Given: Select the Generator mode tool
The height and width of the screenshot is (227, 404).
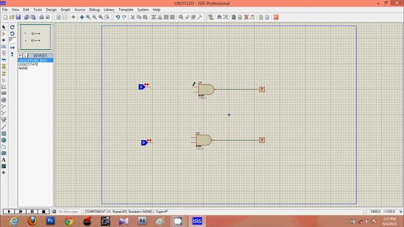Looking at the screenshot, I should coord(4,100).
